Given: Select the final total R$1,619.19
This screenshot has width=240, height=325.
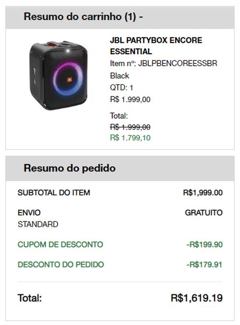Looking at the screenshot, I should coord(197,298).
